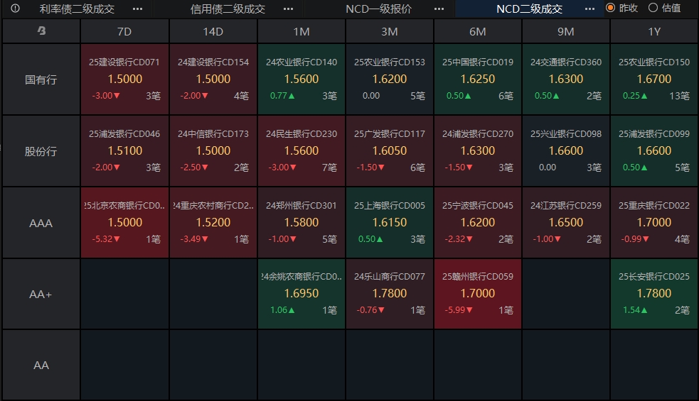This screenshot has width=699, height=401.
Task: Open the 25建设银行CD071 cell
Action: point(124,79)
